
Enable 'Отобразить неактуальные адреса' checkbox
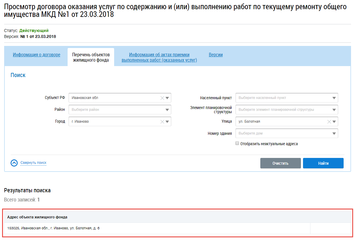tap(237, 143)
